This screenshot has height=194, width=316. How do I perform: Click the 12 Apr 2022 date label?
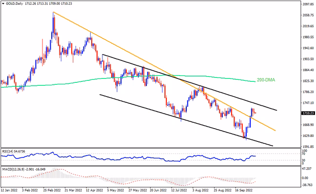click(94, 190)
